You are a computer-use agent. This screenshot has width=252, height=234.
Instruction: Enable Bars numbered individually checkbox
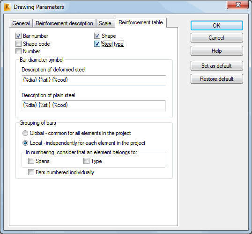click(x=31, y=172)
